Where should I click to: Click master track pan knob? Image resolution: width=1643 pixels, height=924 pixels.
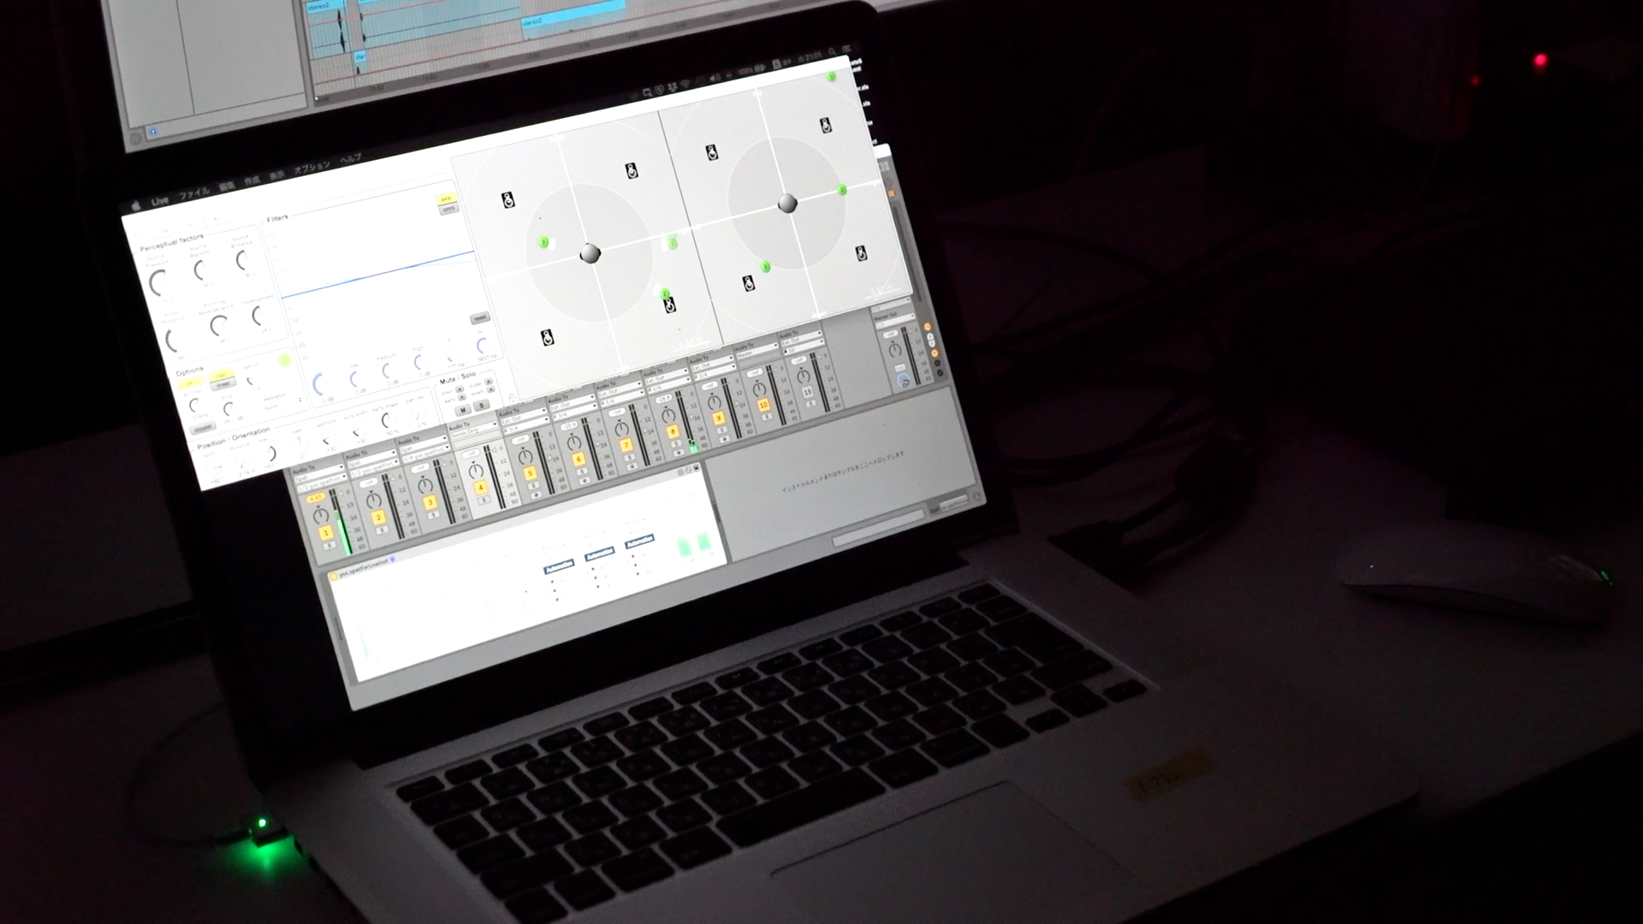(894, 349)
